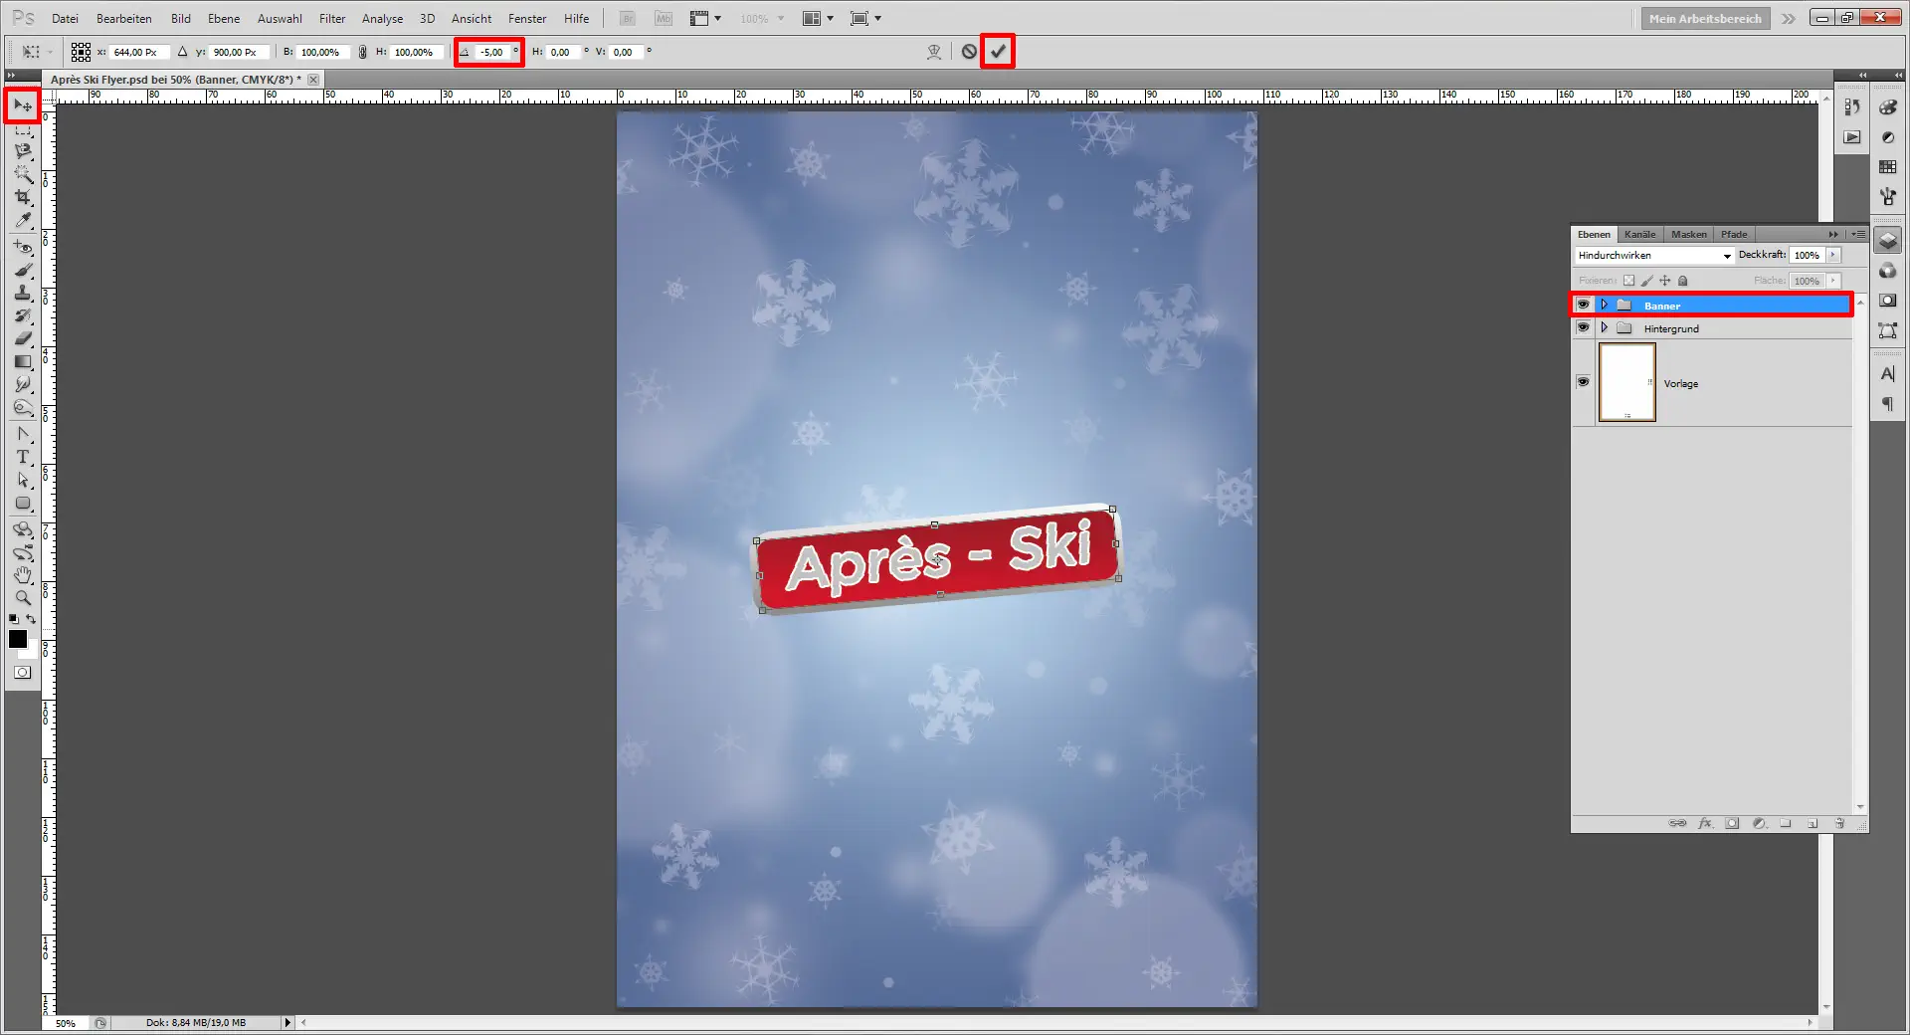Expand the Banner layer group
The width and height of the screenshot is (1910, 1035).
coord(1604,305)
